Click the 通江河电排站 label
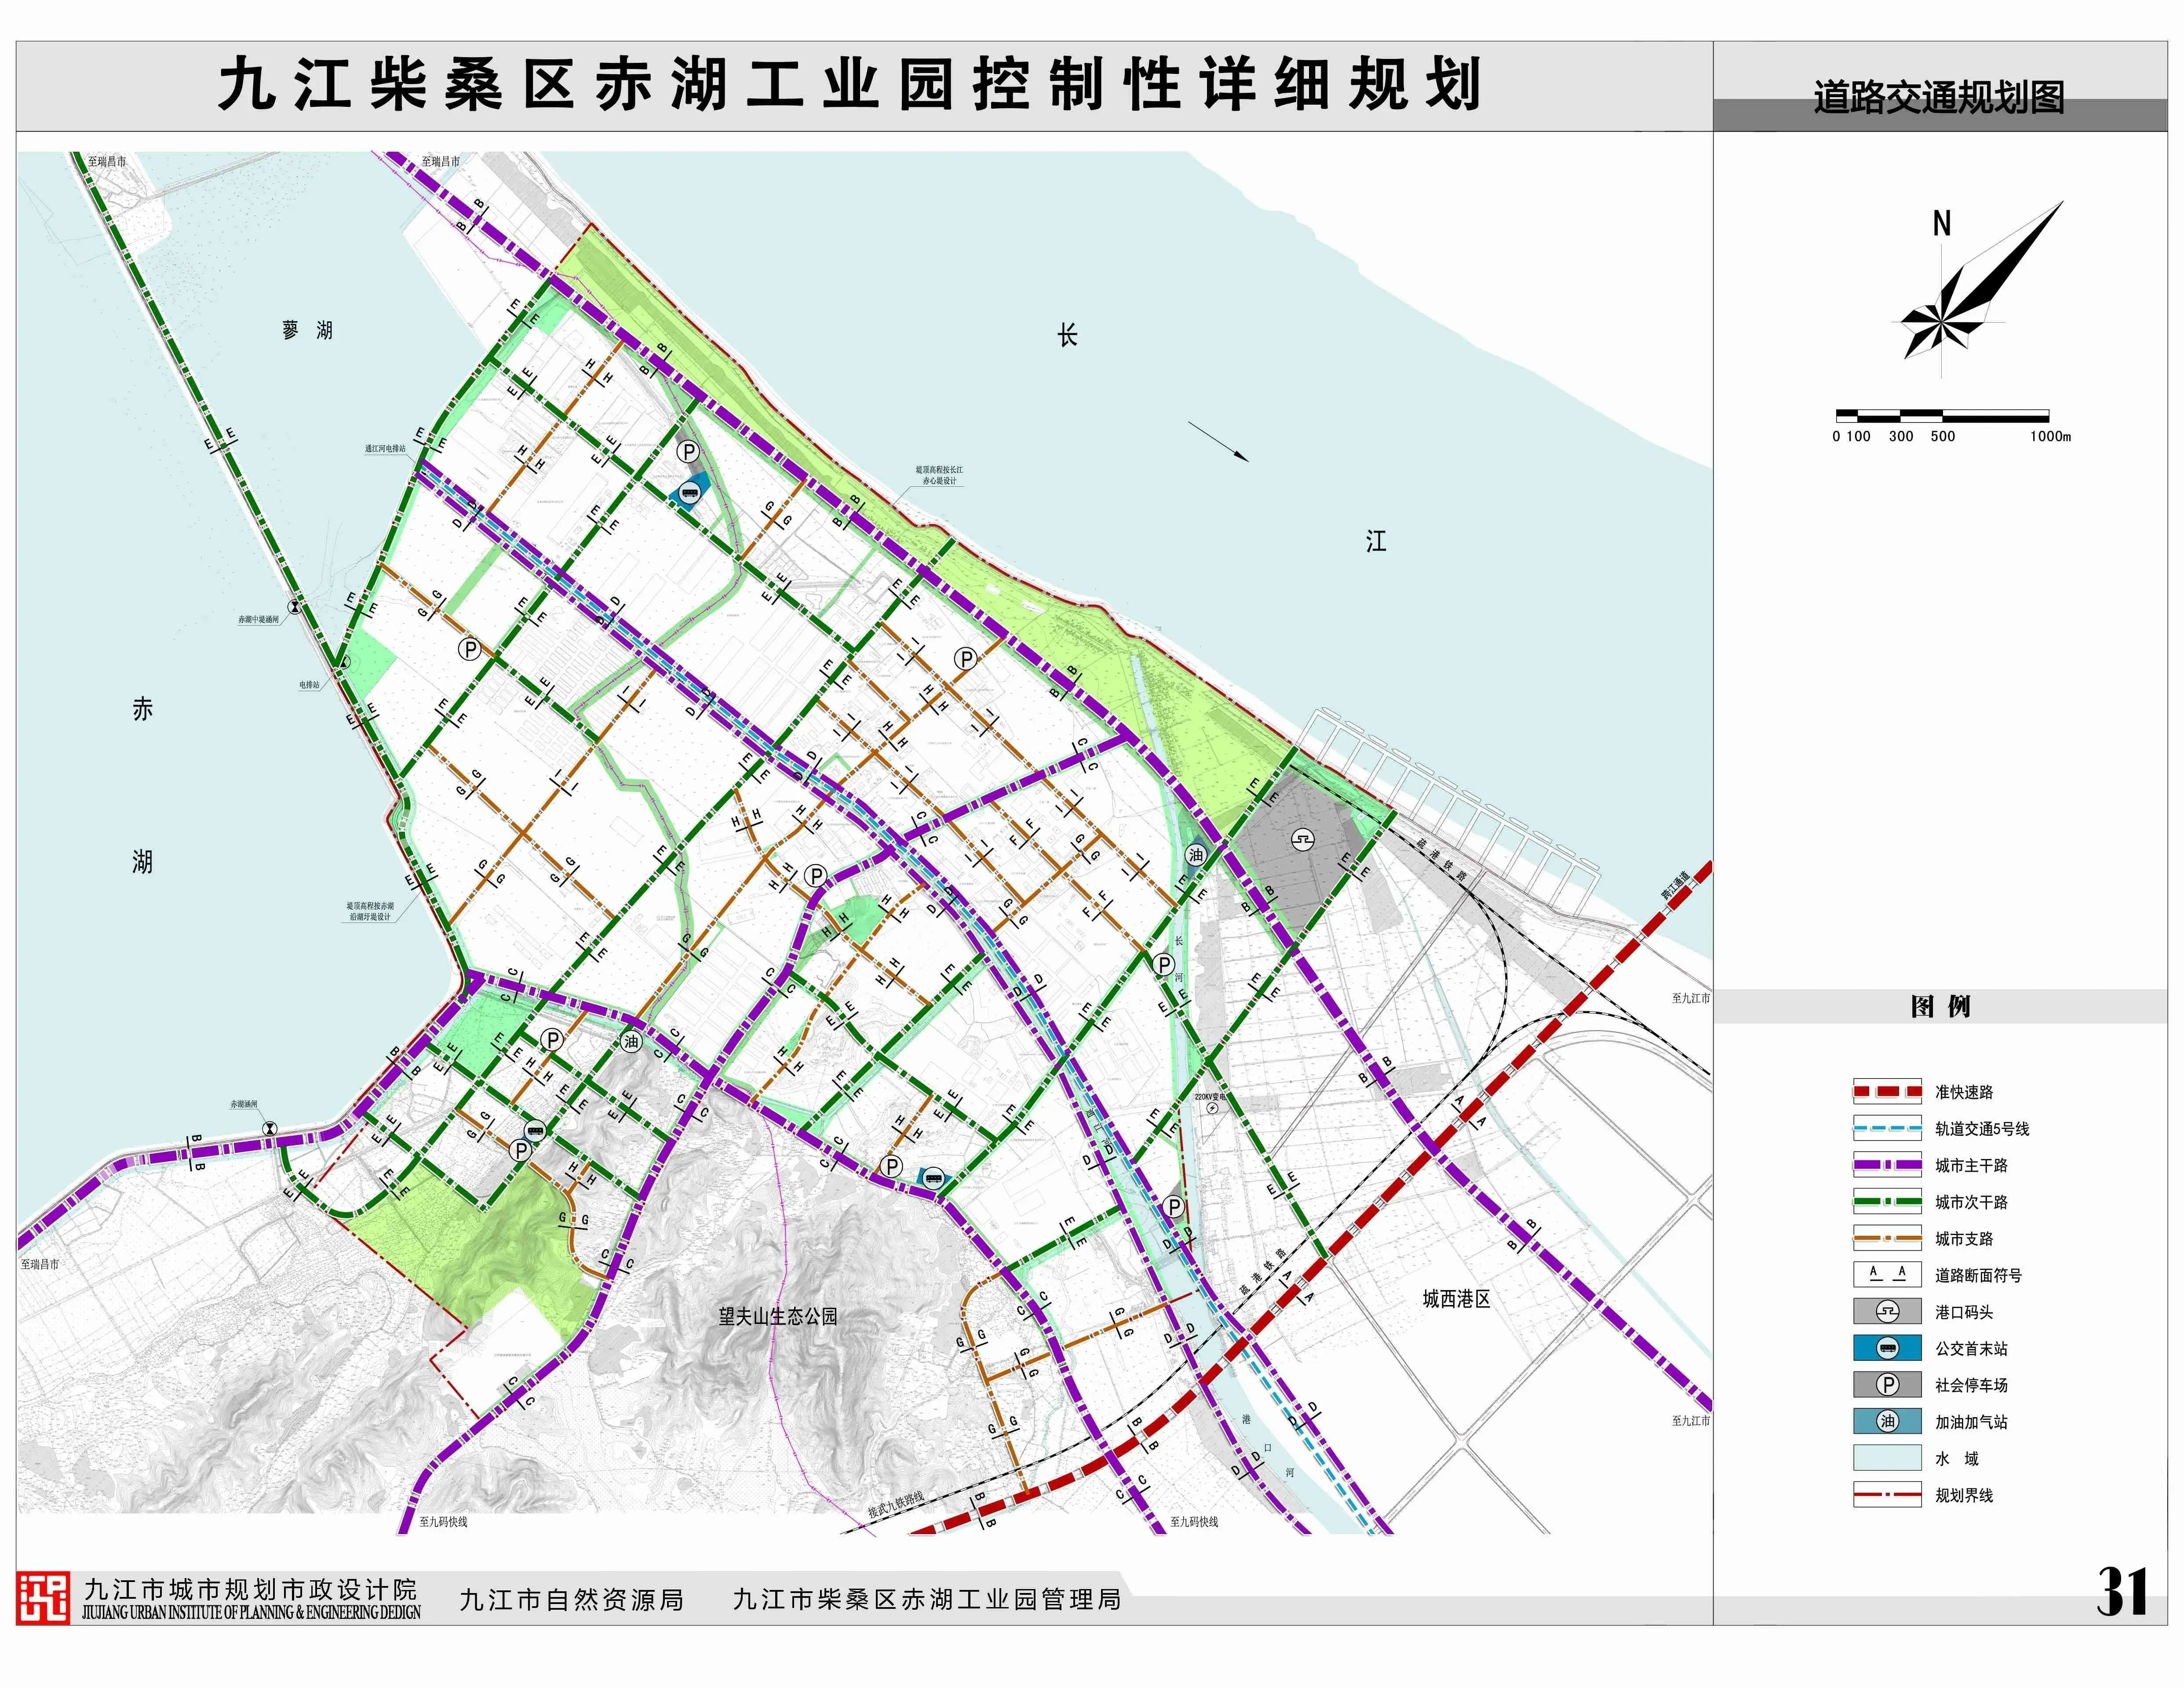 point(385,449)
